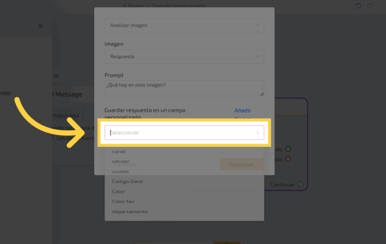Click into the Prompt text area
This screenshot has width=386, height=244.
point(184,88)
